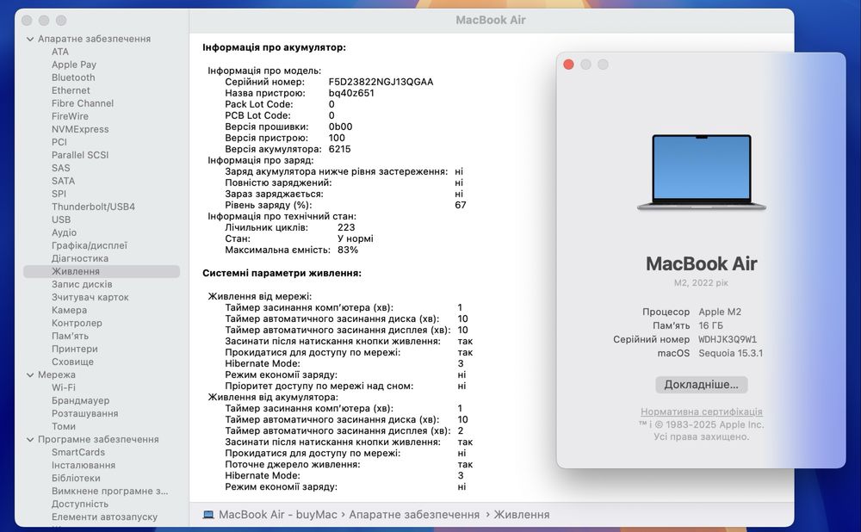Click cycle count value 223

pyautogui.click(x=346, y=227)
